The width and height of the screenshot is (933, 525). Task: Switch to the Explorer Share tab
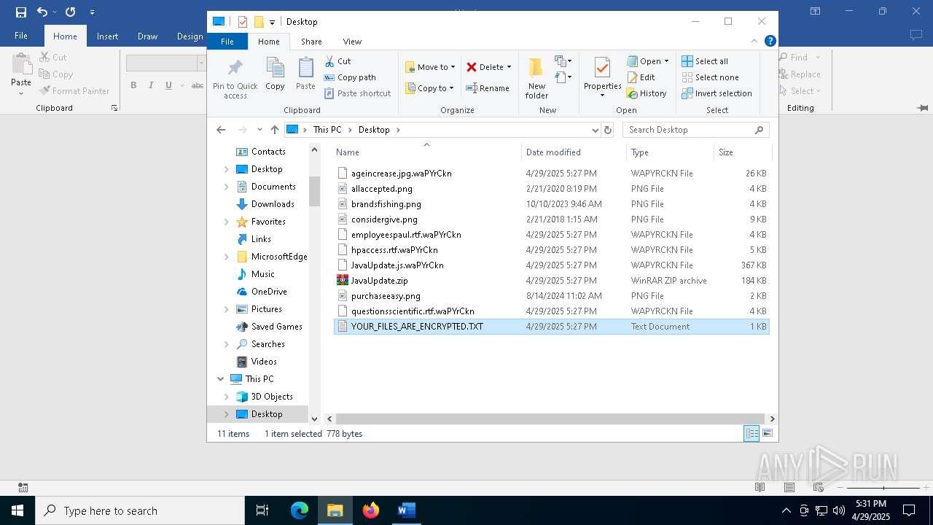(311, 42)
